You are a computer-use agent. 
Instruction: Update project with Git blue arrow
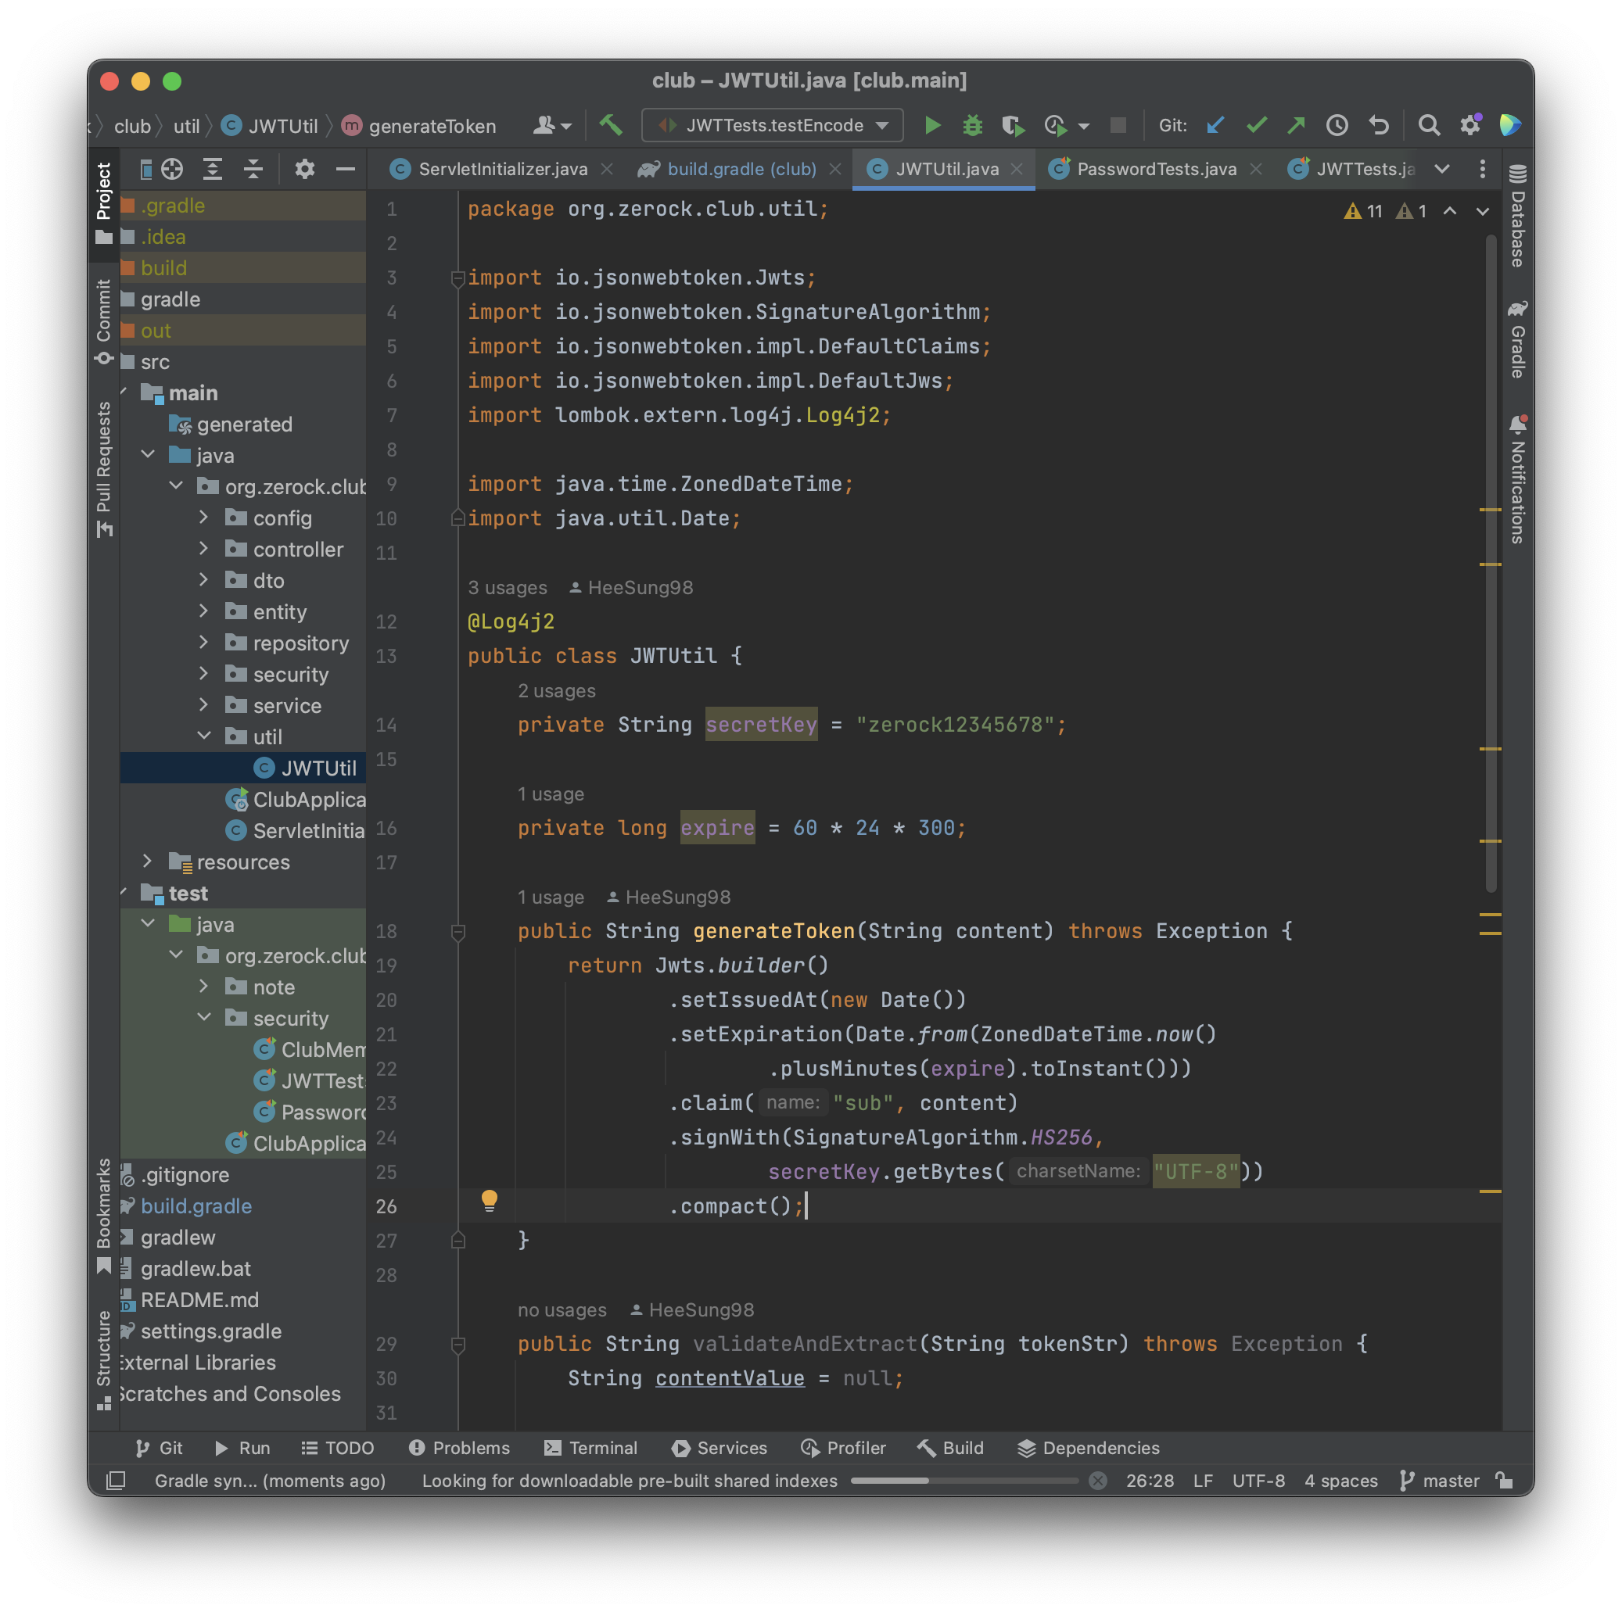(x=1215, y=126)
